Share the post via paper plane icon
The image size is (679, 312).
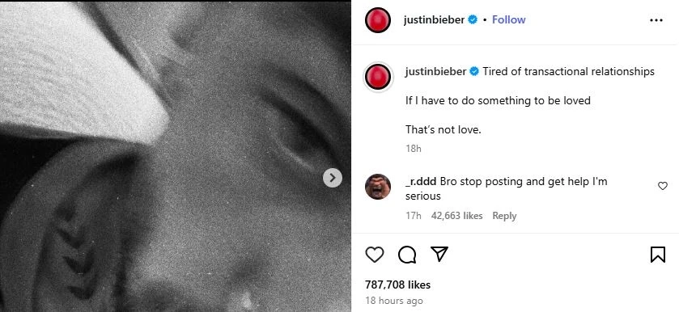(439, 254)
